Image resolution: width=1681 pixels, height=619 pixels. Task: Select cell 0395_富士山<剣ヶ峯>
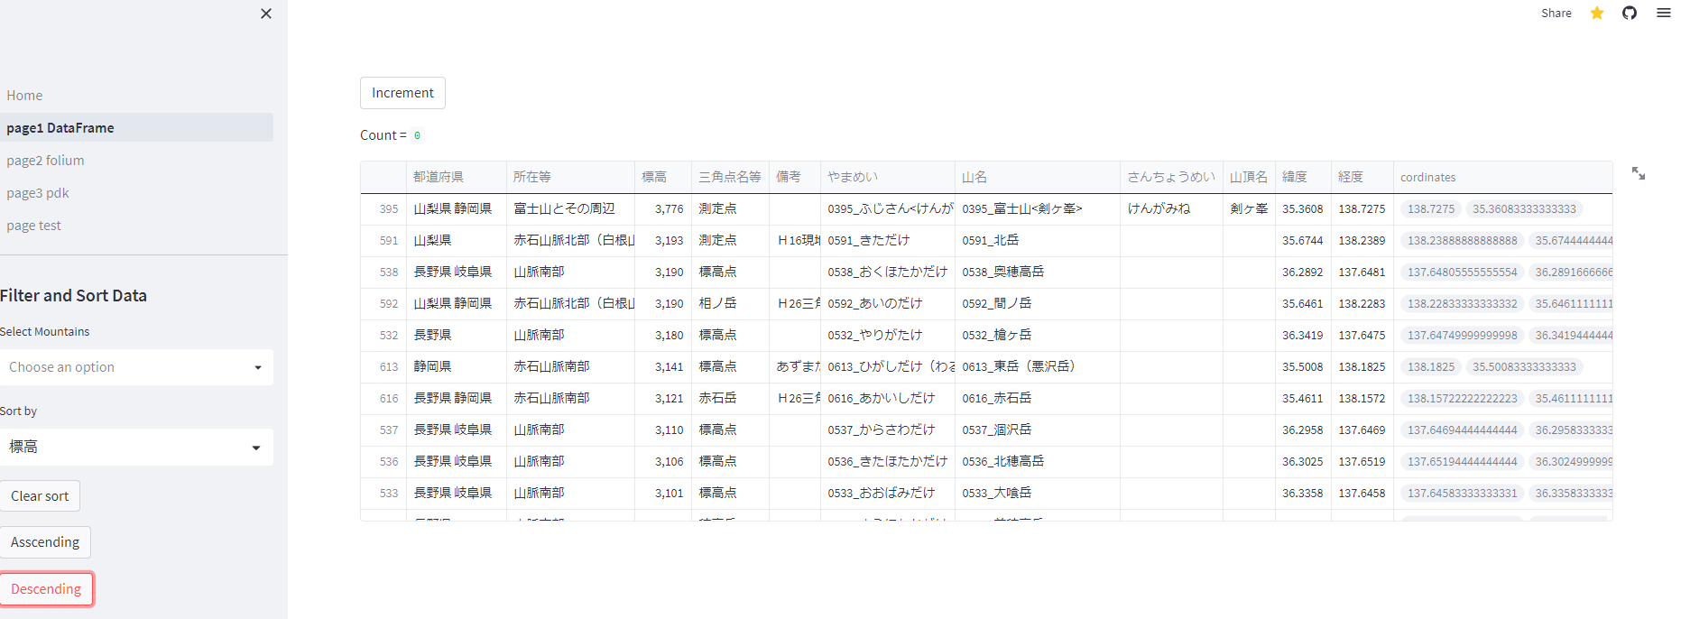pyautogui.click(x=1037, y=208)
